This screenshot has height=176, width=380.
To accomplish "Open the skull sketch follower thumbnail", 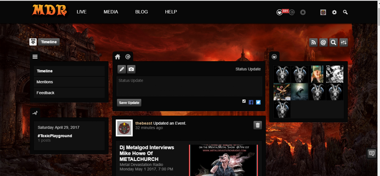I will (335, 74).
